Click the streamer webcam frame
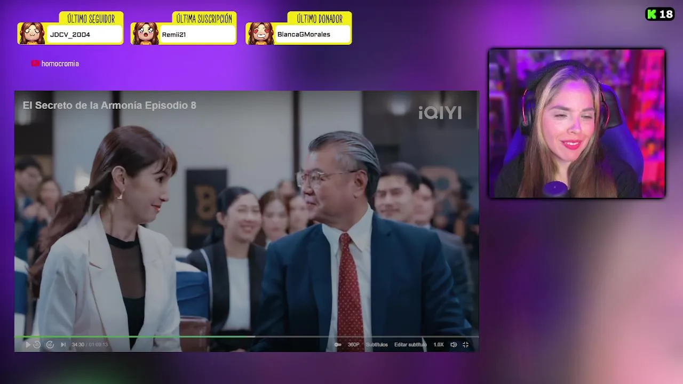The width and height of the screenshot is (683, 384). 577,124
